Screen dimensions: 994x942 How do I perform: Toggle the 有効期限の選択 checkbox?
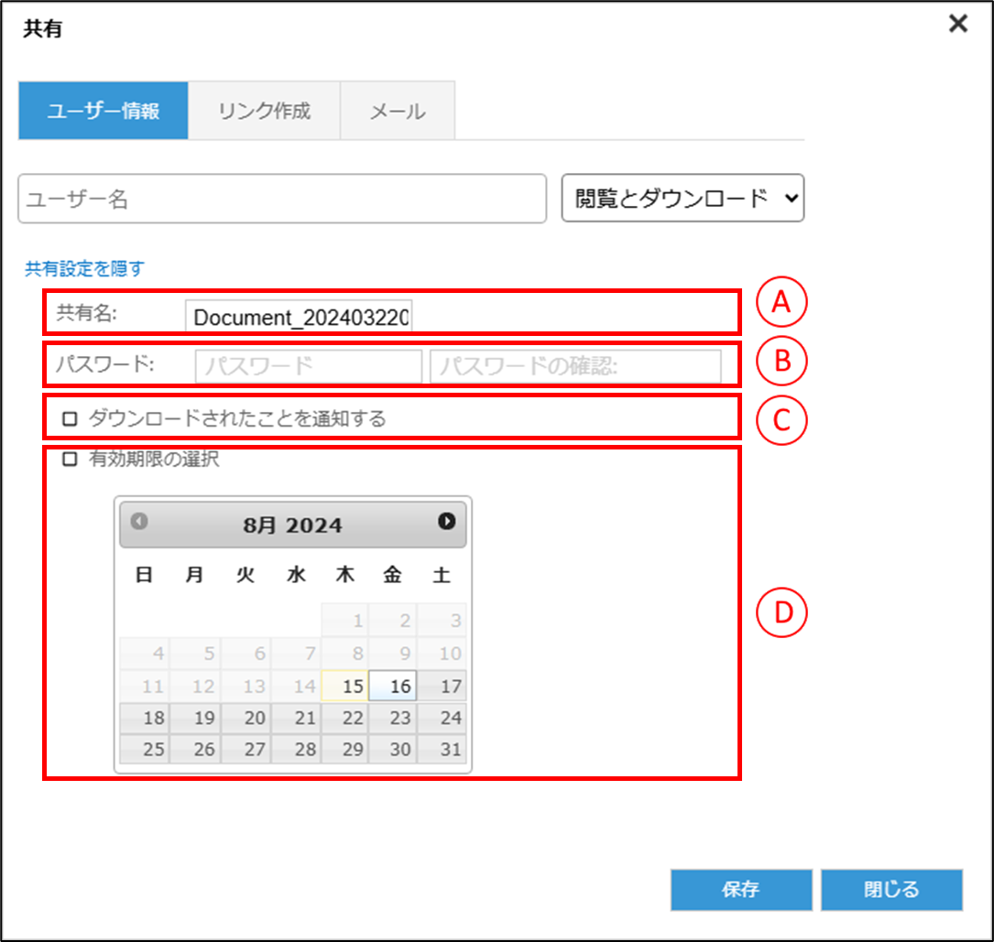pos(70,459)
